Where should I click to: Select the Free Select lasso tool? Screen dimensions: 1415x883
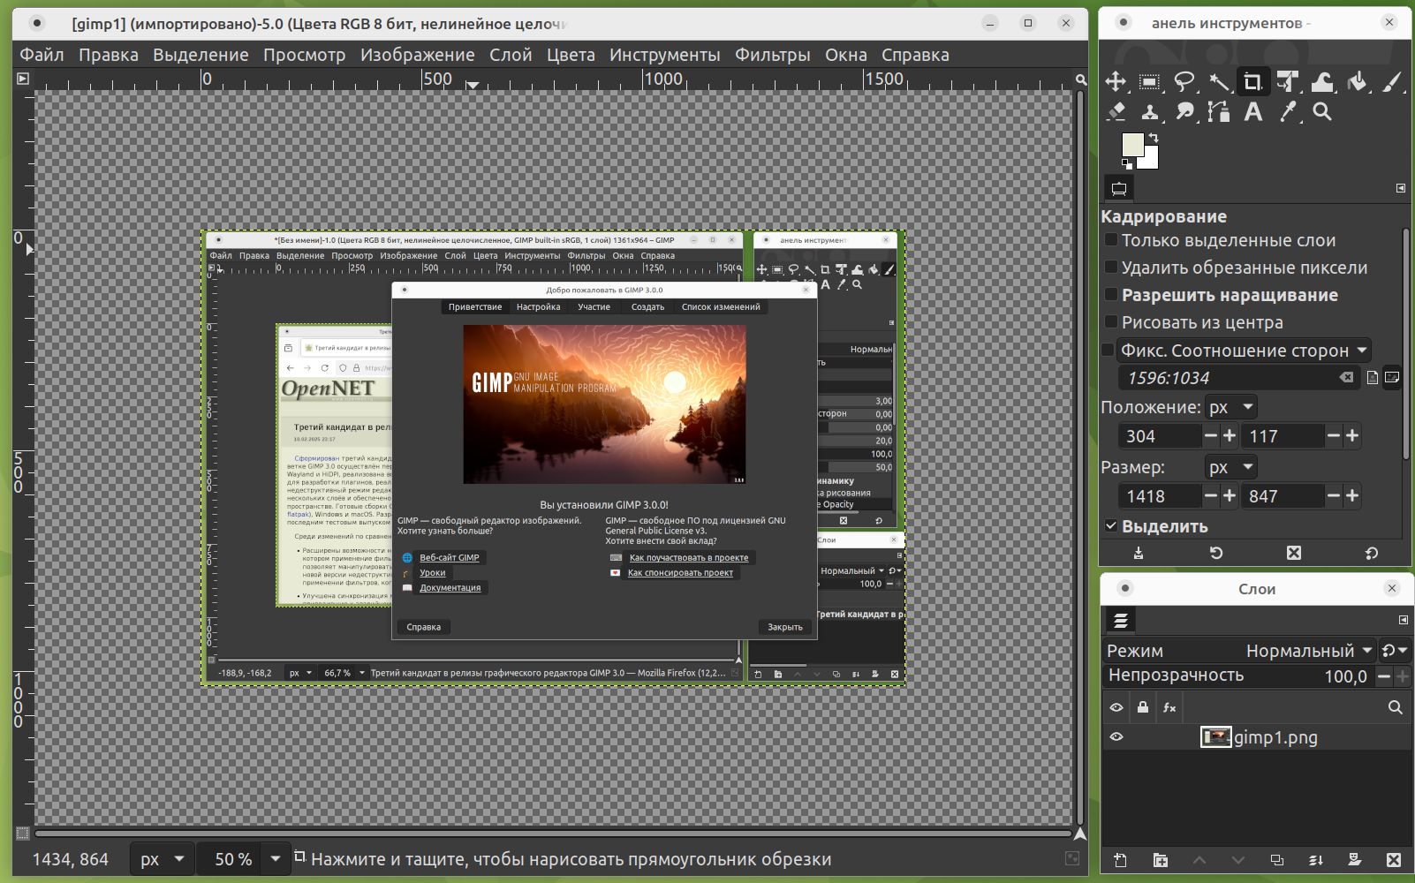click(1184, 82)
